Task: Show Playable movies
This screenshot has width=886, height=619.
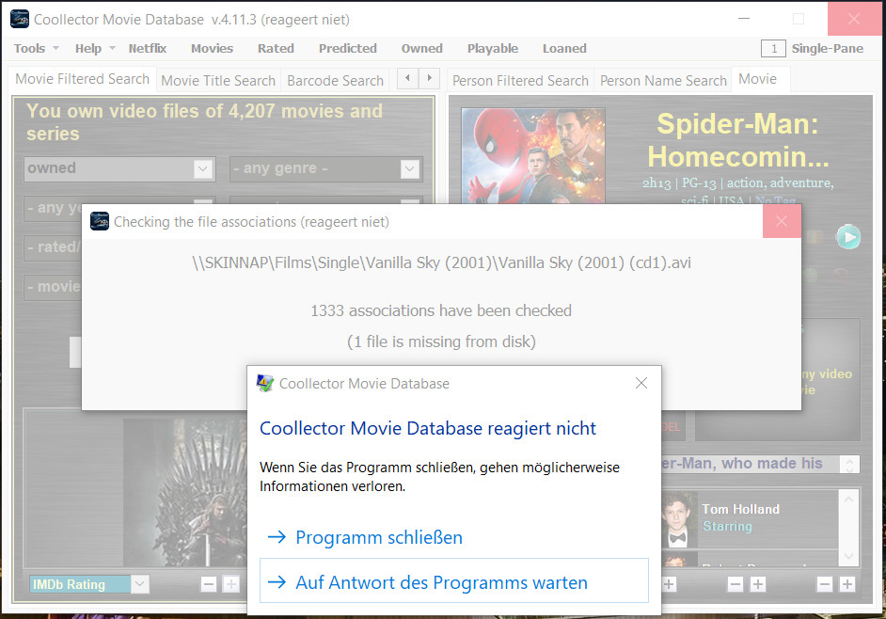Action: click(x=492, y=49)
